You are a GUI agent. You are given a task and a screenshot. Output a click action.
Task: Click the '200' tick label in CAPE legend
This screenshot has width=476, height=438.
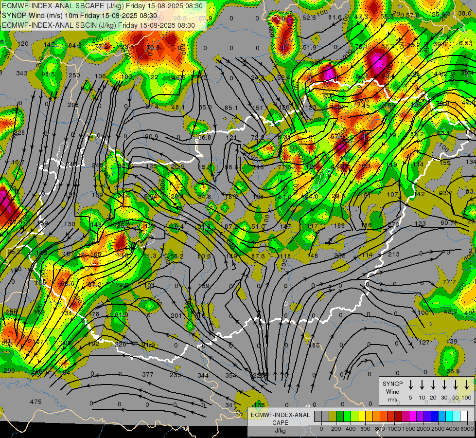tap(336, 429)
